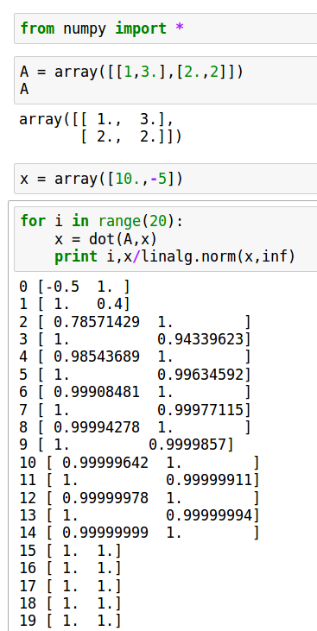Image resolution: width=317 pixels, height=631 pixels.
Task: Click output line 19 showing 1. 1.
Action: 71,621
